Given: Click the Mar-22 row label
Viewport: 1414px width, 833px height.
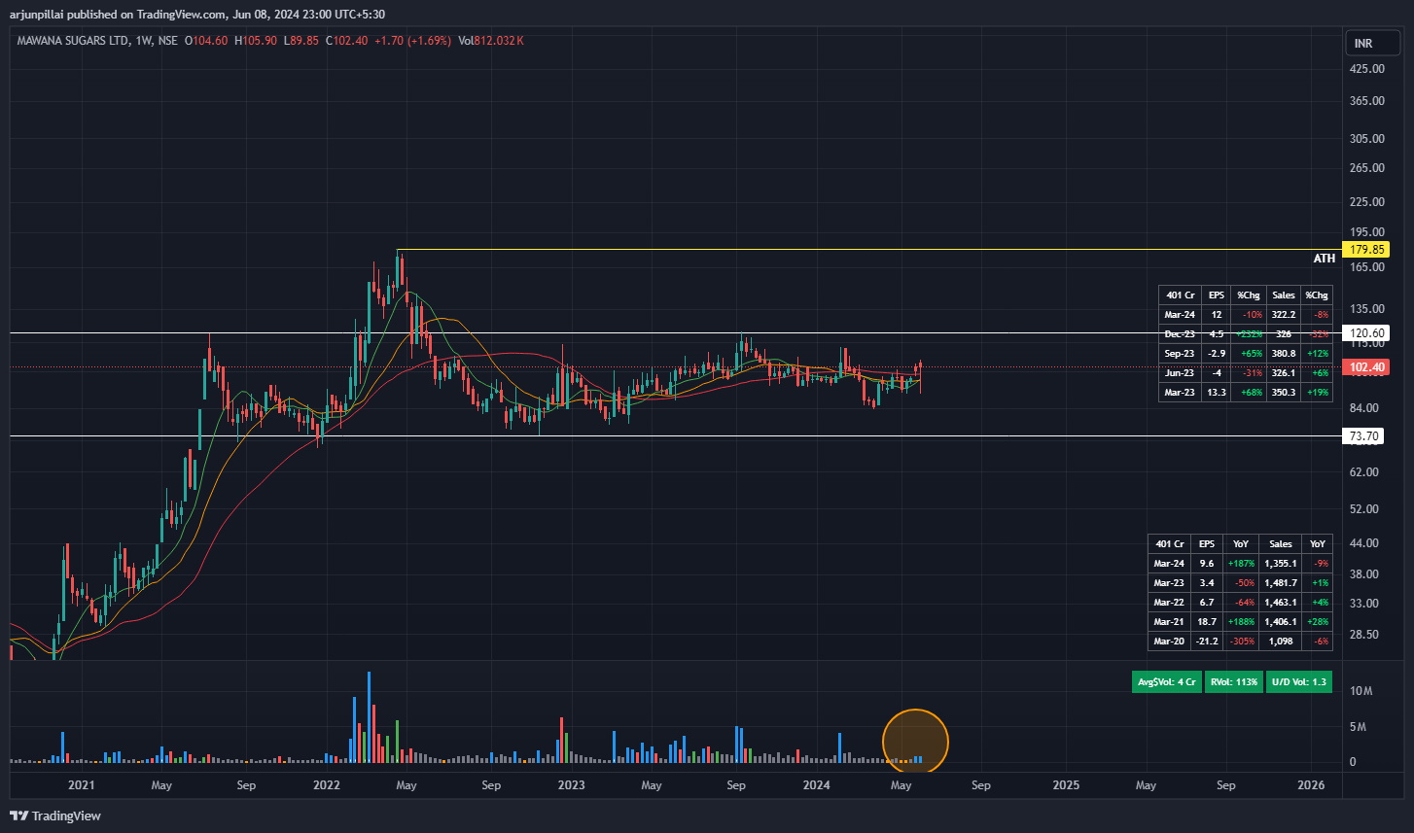Looking at the screenshot, I should pyautogui.click(x=1169, y=603).
